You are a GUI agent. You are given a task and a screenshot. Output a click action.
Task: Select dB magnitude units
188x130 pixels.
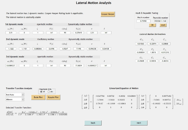coord(41,92)
